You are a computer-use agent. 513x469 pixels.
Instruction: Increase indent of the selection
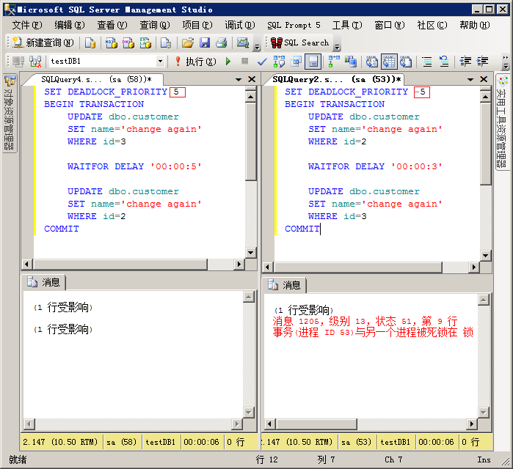pos(483,62)
